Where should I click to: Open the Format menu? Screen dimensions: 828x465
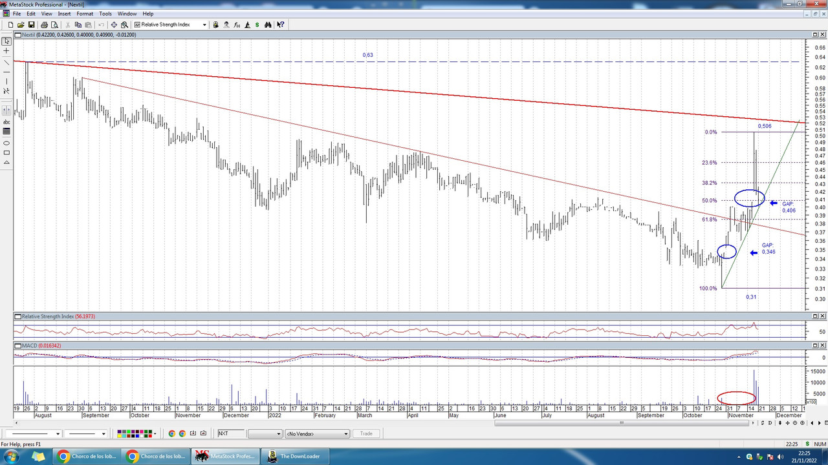coord(85,14)
